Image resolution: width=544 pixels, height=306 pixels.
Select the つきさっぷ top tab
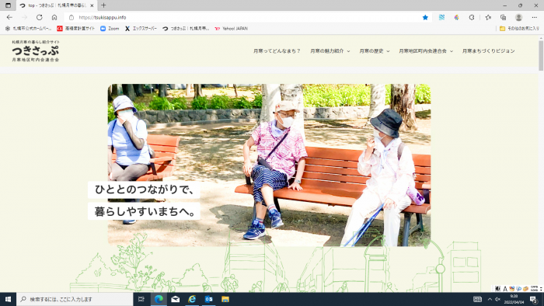pyautogui.click(x=57, y=5)
